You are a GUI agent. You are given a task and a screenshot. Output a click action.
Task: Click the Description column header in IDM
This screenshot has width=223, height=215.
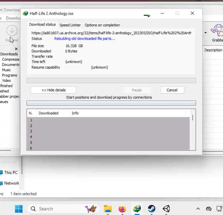pos(213,50)
